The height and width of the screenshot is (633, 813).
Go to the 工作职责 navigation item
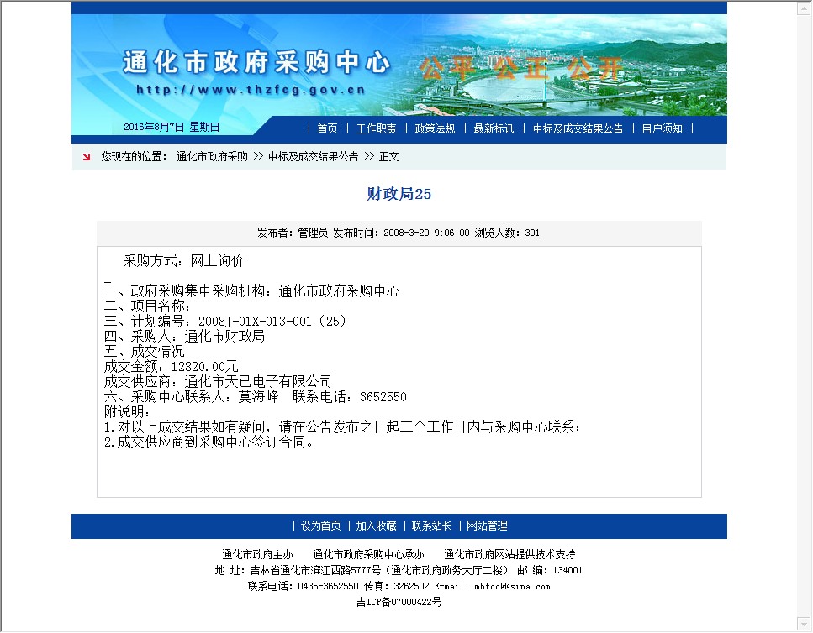(376, 128)
